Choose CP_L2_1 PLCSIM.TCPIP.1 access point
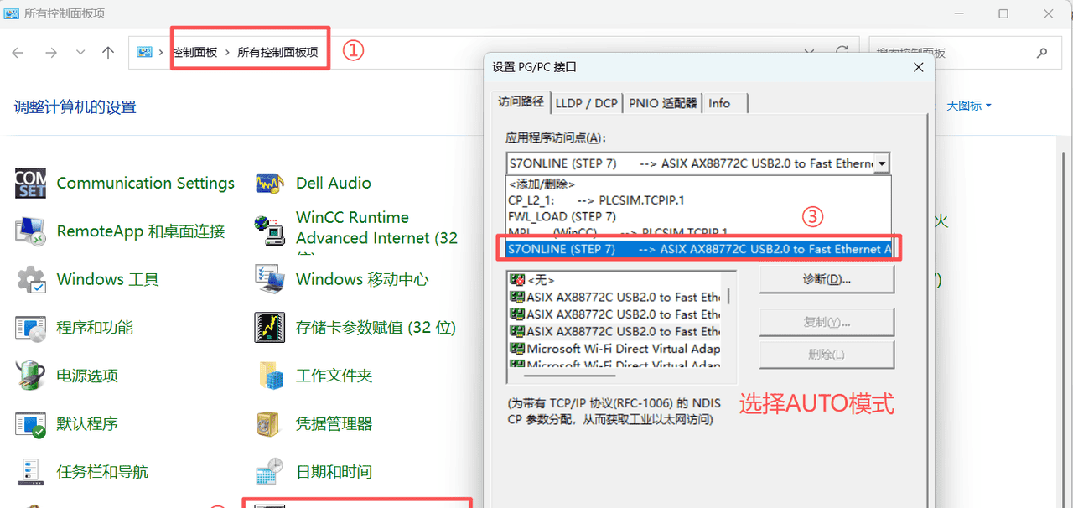 [x=595, y=200]
